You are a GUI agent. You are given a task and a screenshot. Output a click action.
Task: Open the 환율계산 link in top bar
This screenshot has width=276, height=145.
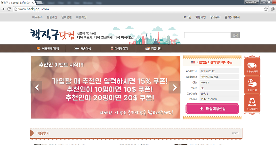click(52, 17)
